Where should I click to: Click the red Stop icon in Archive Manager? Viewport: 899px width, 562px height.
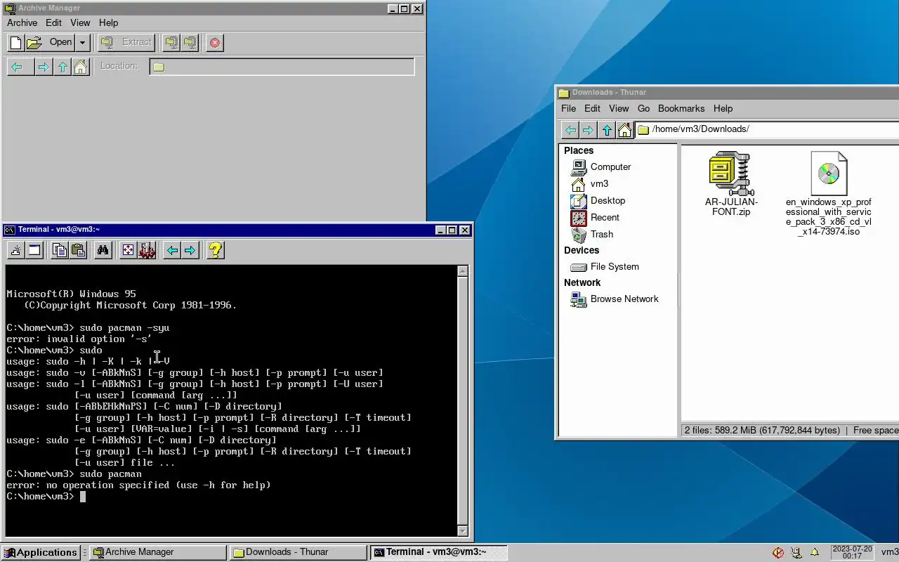(x=215, y=42)
